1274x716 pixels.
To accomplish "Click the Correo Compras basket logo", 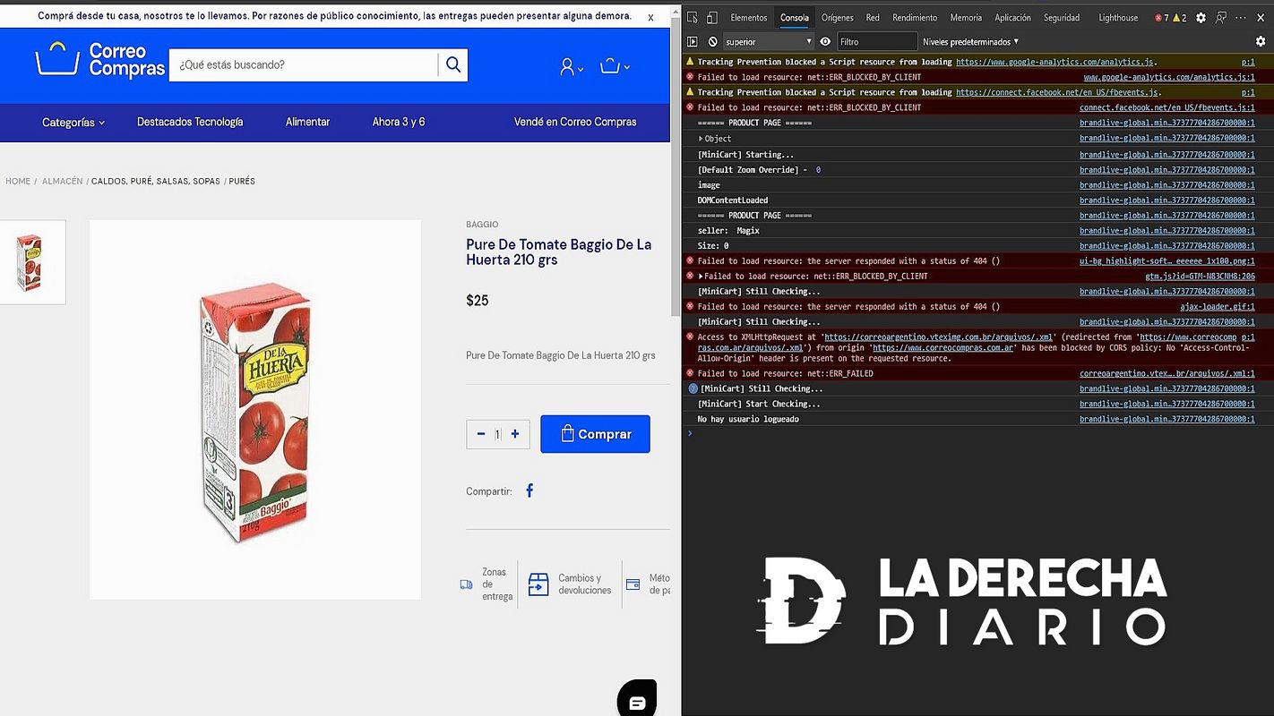I will point(100,60).
